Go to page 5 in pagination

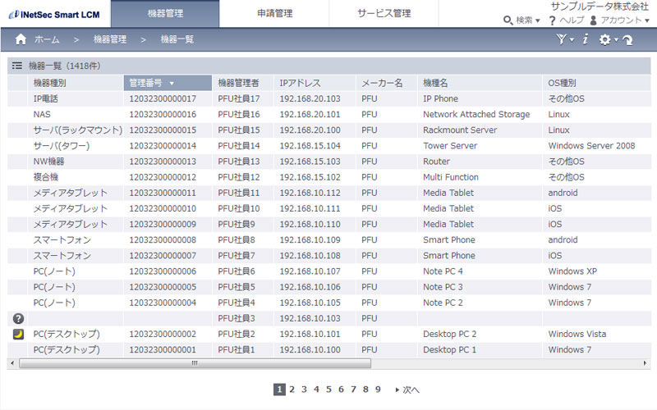(329, 389)
